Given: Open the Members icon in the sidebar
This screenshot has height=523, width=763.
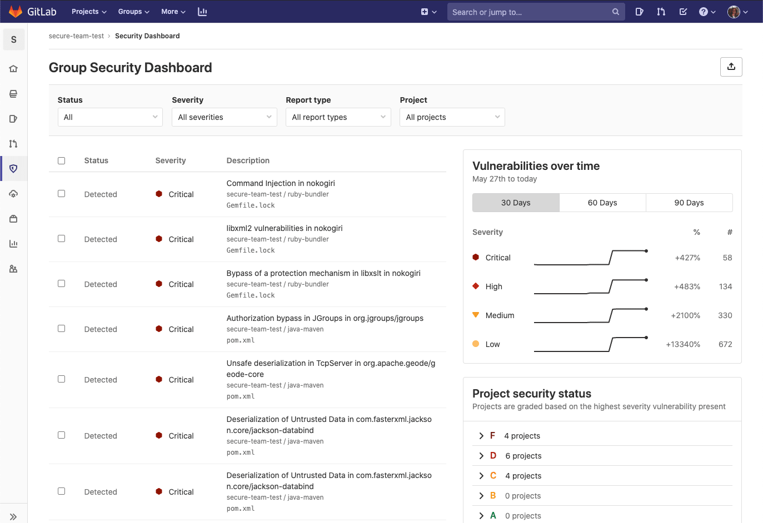Looking at the screenshot, I should [13, 268].
